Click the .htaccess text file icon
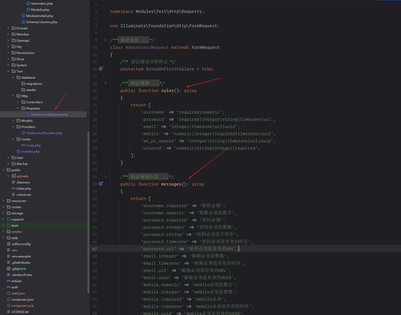401x315 pixels. coord(14,182)
